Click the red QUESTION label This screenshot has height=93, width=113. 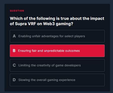click(17, 11)
